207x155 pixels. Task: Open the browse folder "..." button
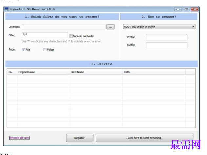(x=110, y=27)
